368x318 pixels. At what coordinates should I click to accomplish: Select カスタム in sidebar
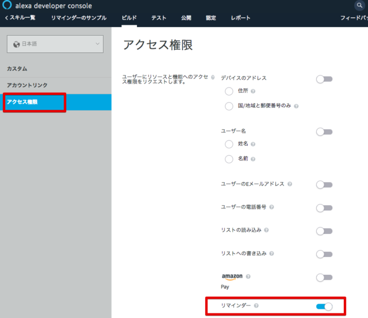[x=56, y=69]
